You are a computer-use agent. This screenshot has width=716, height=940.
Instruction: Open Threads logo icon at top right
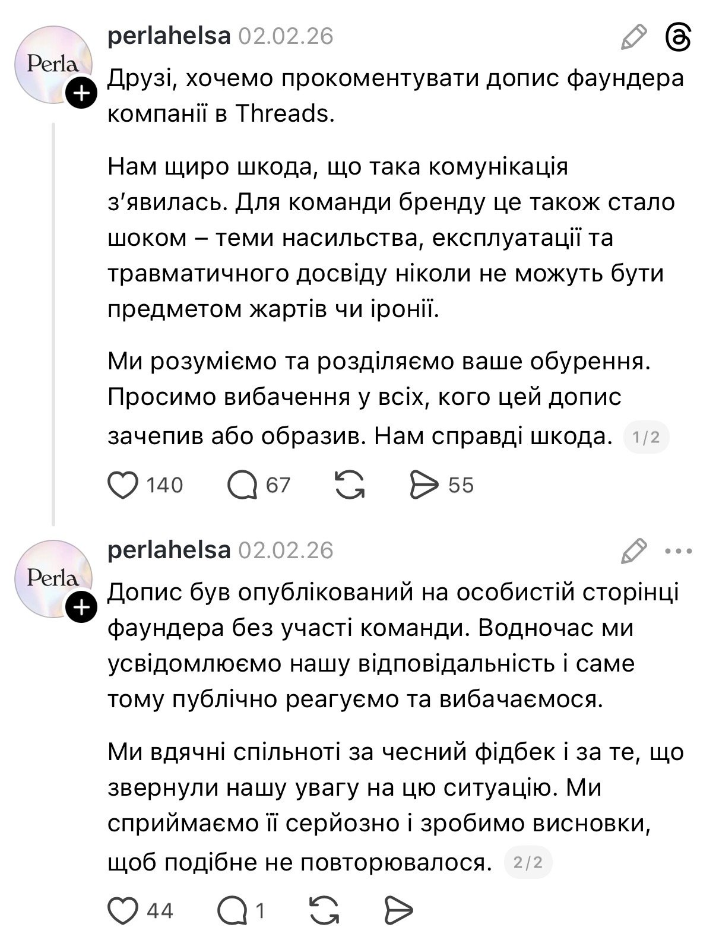point(679,37)
